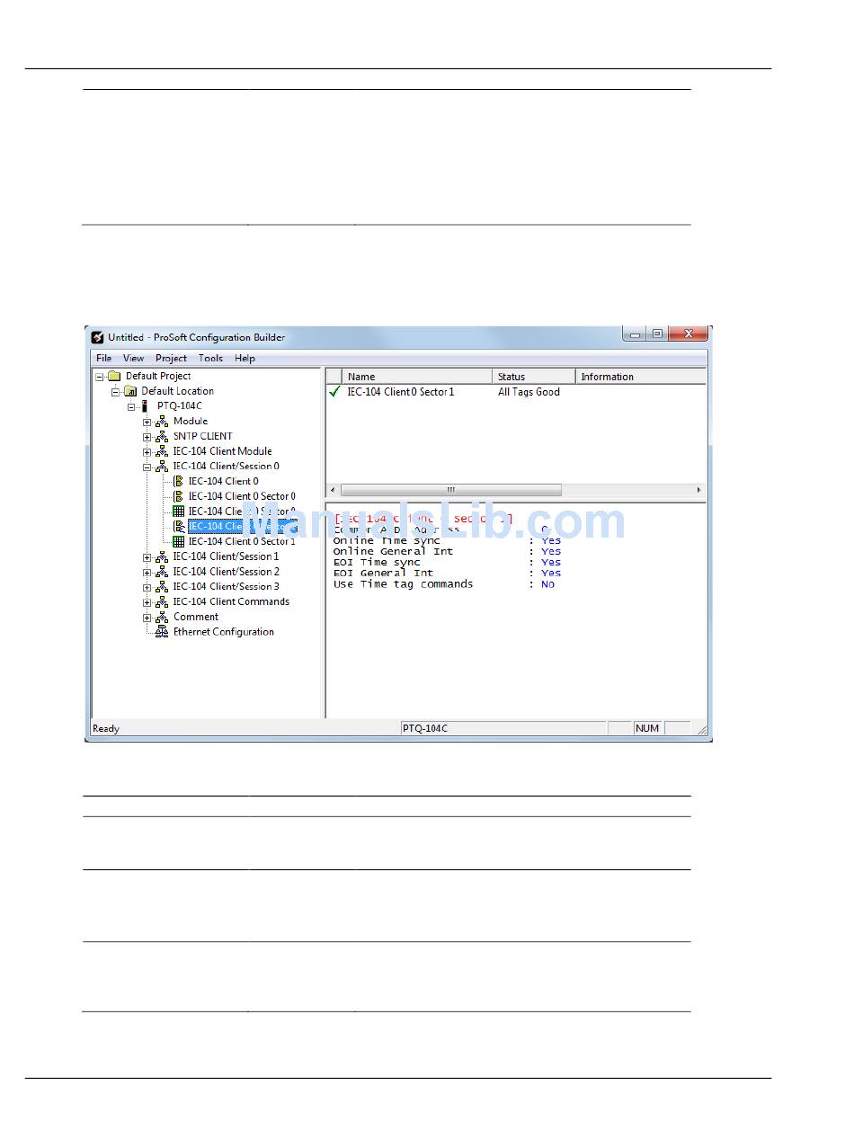Click the Default Location folder icon
The height and width of the screenshot is (1139, 854).
[x=130, y=391]
